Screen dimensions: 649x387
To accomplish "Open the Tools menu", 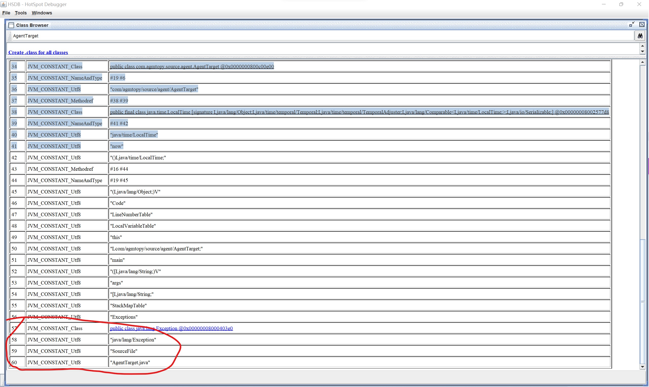I will coord(21,13).
